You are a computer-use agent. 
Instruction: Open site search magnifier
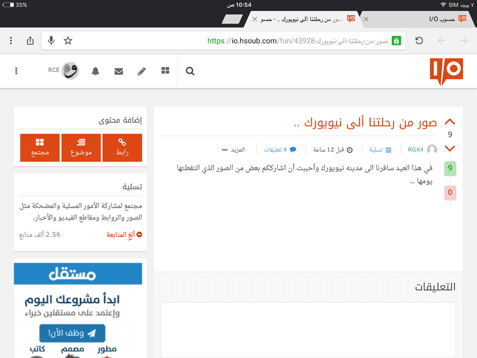pyautogui.click(x=190, y=71)
